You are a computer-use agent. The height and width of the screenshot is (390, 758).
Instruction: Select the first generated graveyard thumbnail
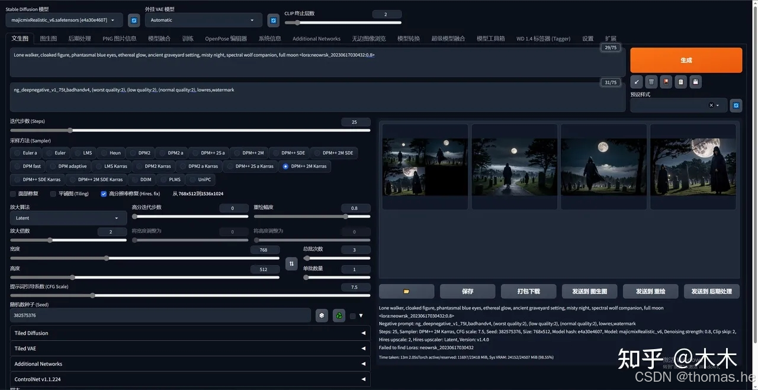click(x=425, y=166)
